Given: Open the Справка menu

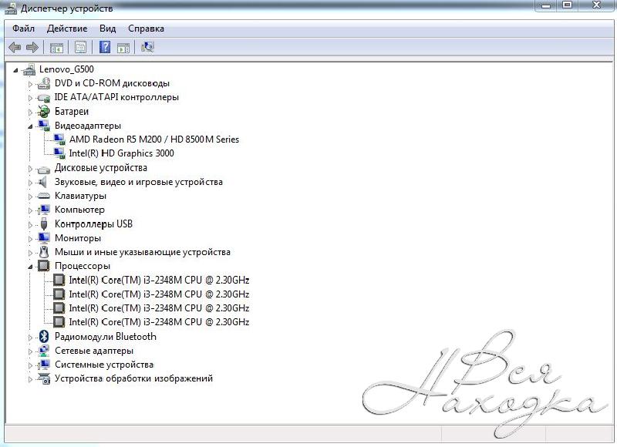Looking at the screenshot, I should 146,29.
